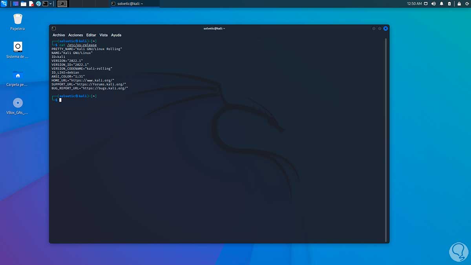Click the log out panel icon
Screen dimensions: 471x265
[x=466, y=4]
